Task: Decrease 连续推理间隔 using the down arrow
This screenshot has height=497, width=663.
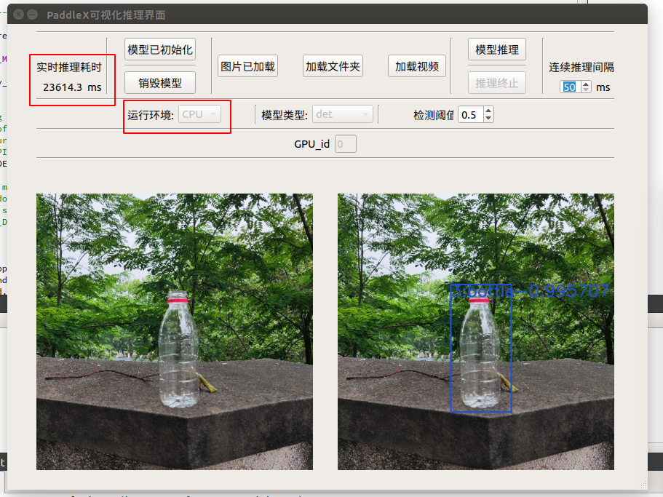Action: tap(586, 90)
